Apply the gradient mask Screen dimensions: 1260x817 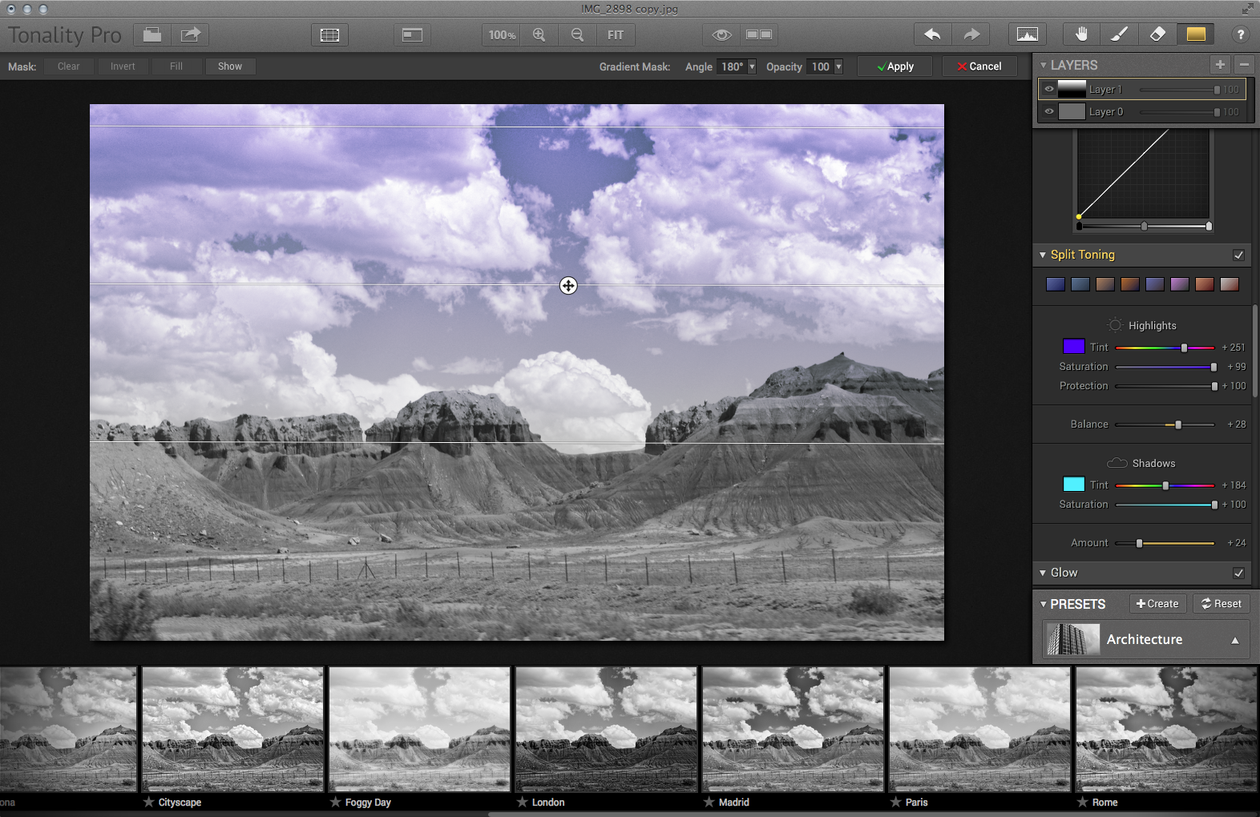click(x=895, y=66)
